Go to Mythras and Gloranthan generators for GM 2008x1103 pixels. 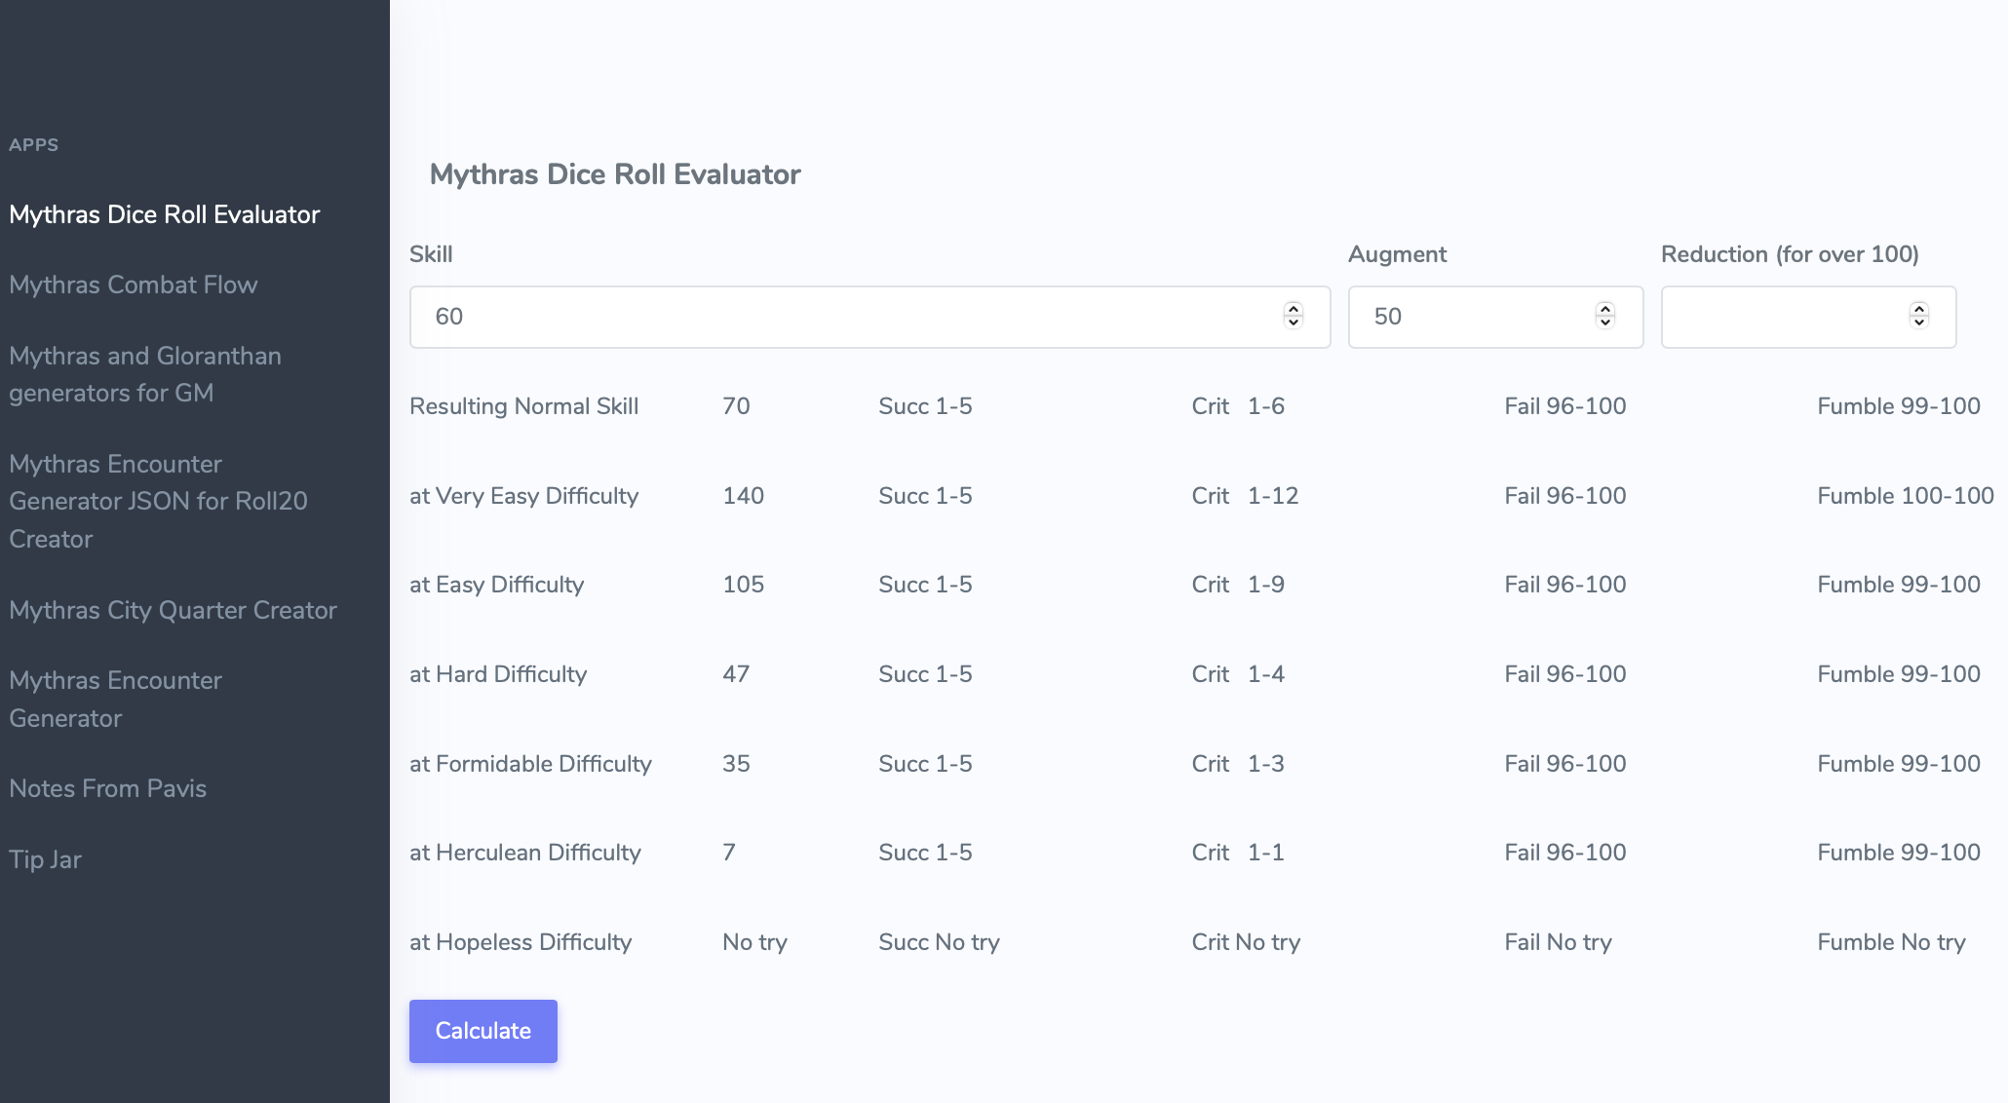coord(144,374)
